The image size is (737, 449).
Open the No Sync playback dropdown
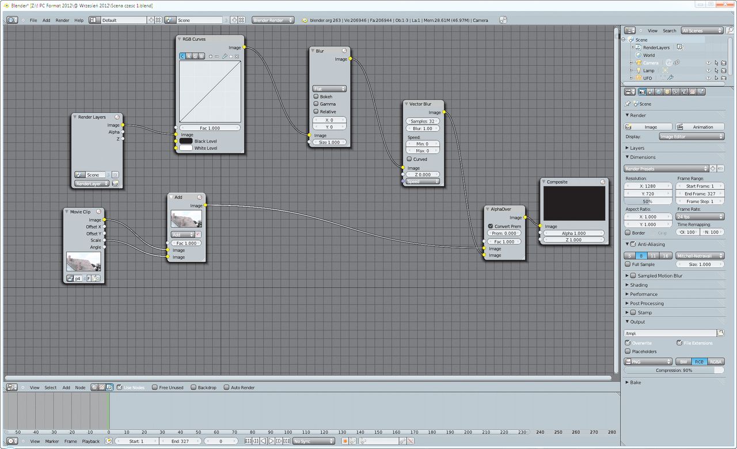click(313, 441)
